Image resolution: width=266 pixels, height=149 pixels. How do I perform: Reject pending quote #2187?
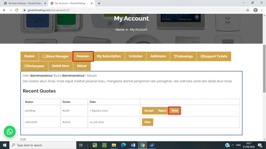pyautogui.click(x=162, y=110)
